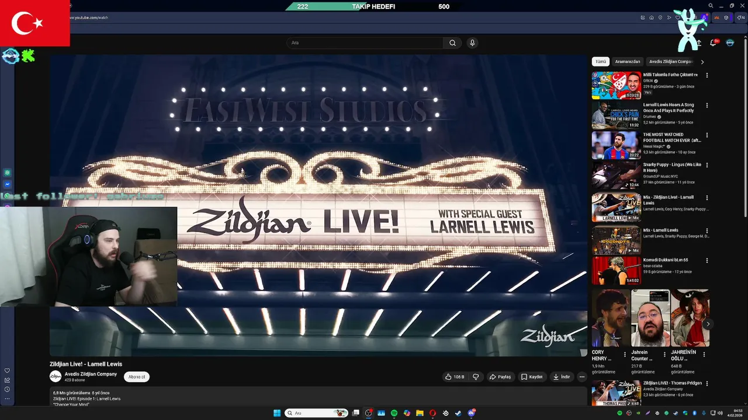Open Komedi Dukkani video title
Viewport: 748px width, 420px height.
(666, 260)
